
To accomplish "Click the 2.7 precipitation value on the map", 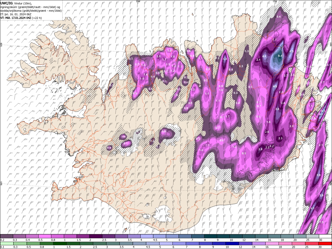I will coord(286,75).
